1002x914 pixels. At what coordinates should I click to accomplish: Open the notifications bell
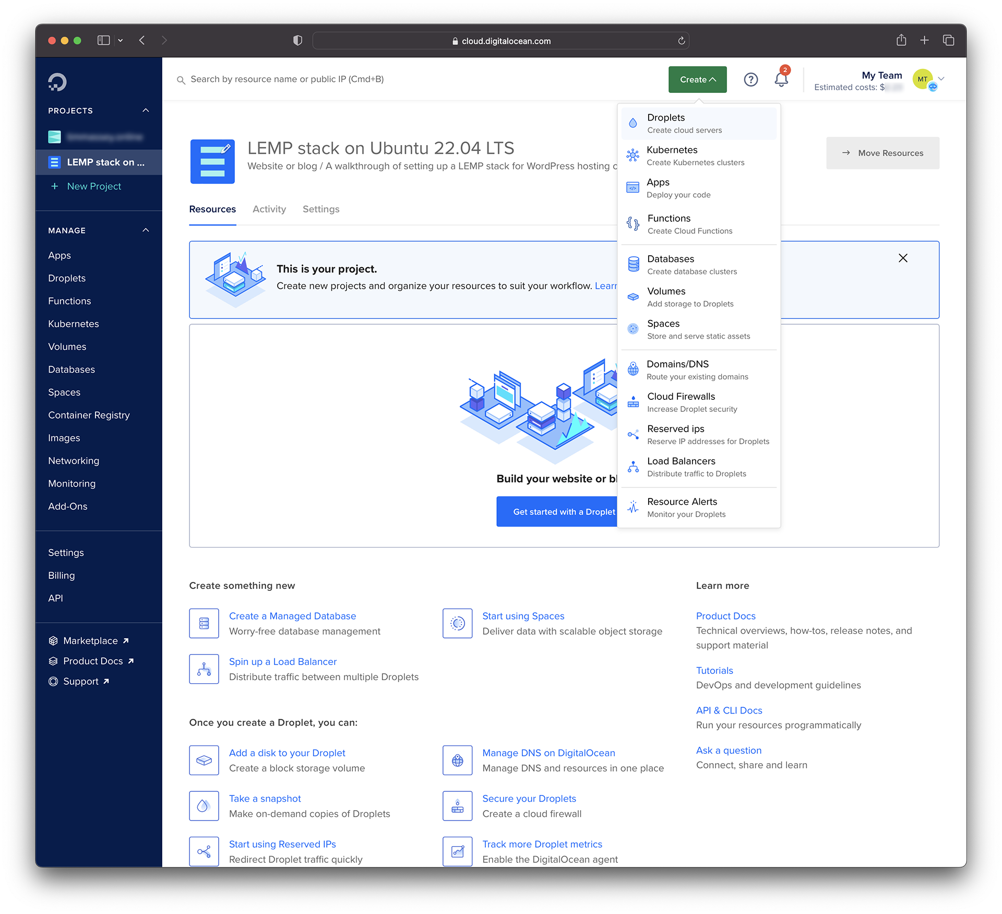[781, 79]
